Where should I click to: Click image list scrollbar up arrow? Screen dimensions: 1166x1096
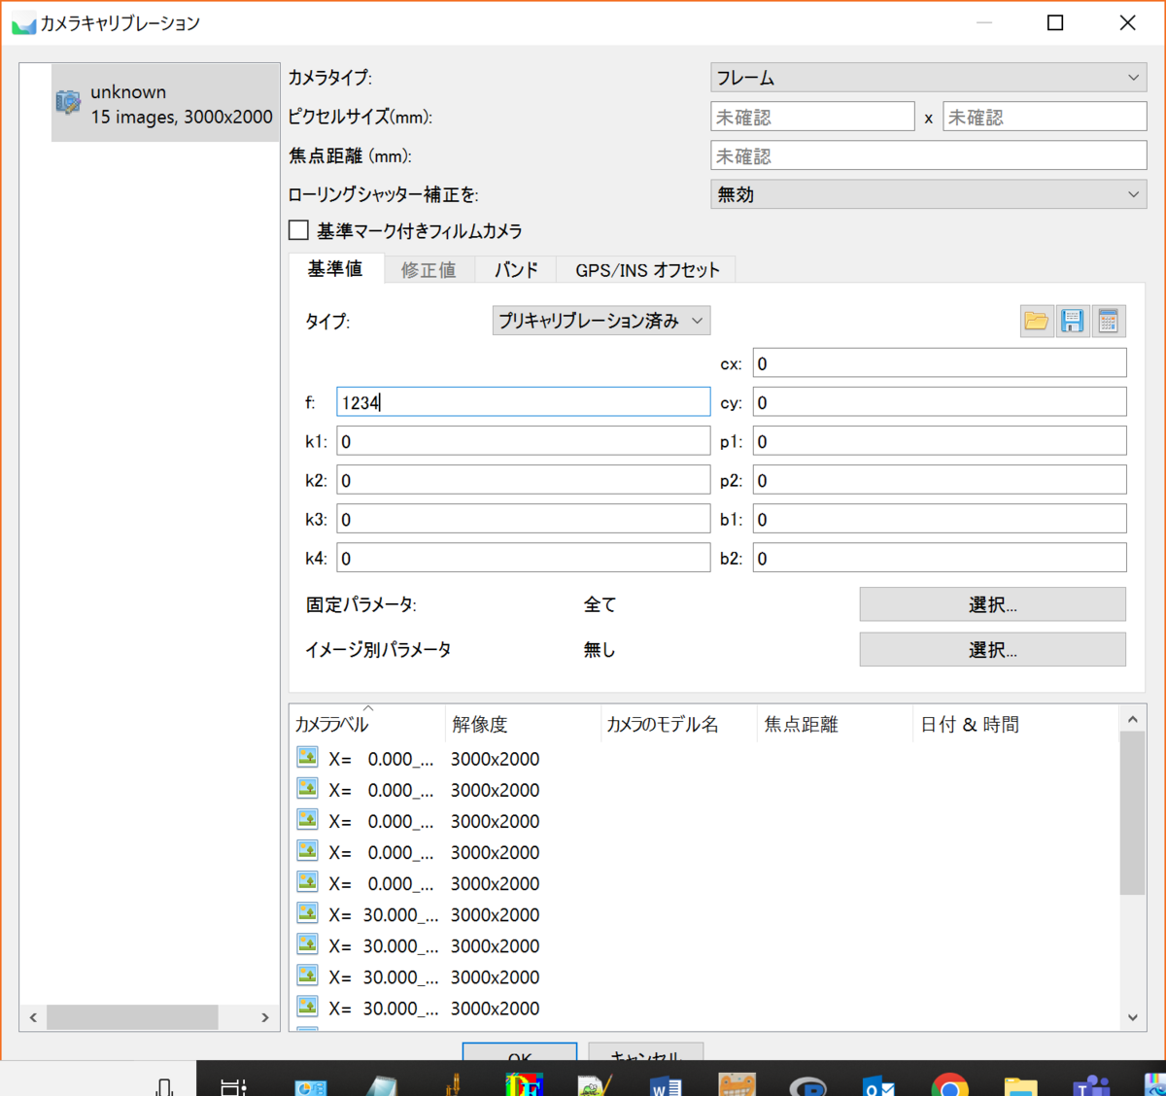click(1132, 719)
